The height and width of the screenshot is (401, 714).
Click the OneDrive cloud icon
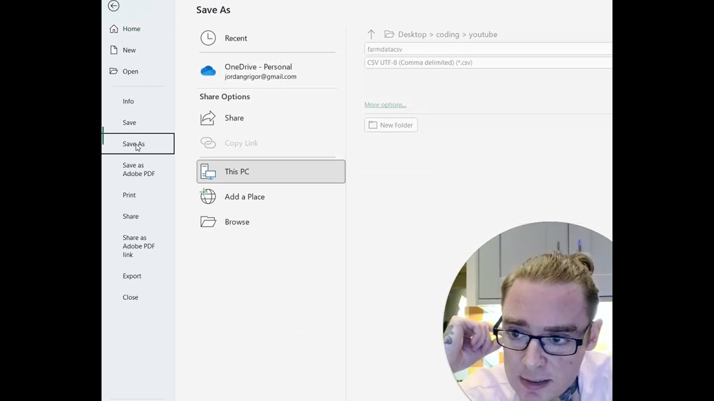pyautogui.click(x=208, y=71)
